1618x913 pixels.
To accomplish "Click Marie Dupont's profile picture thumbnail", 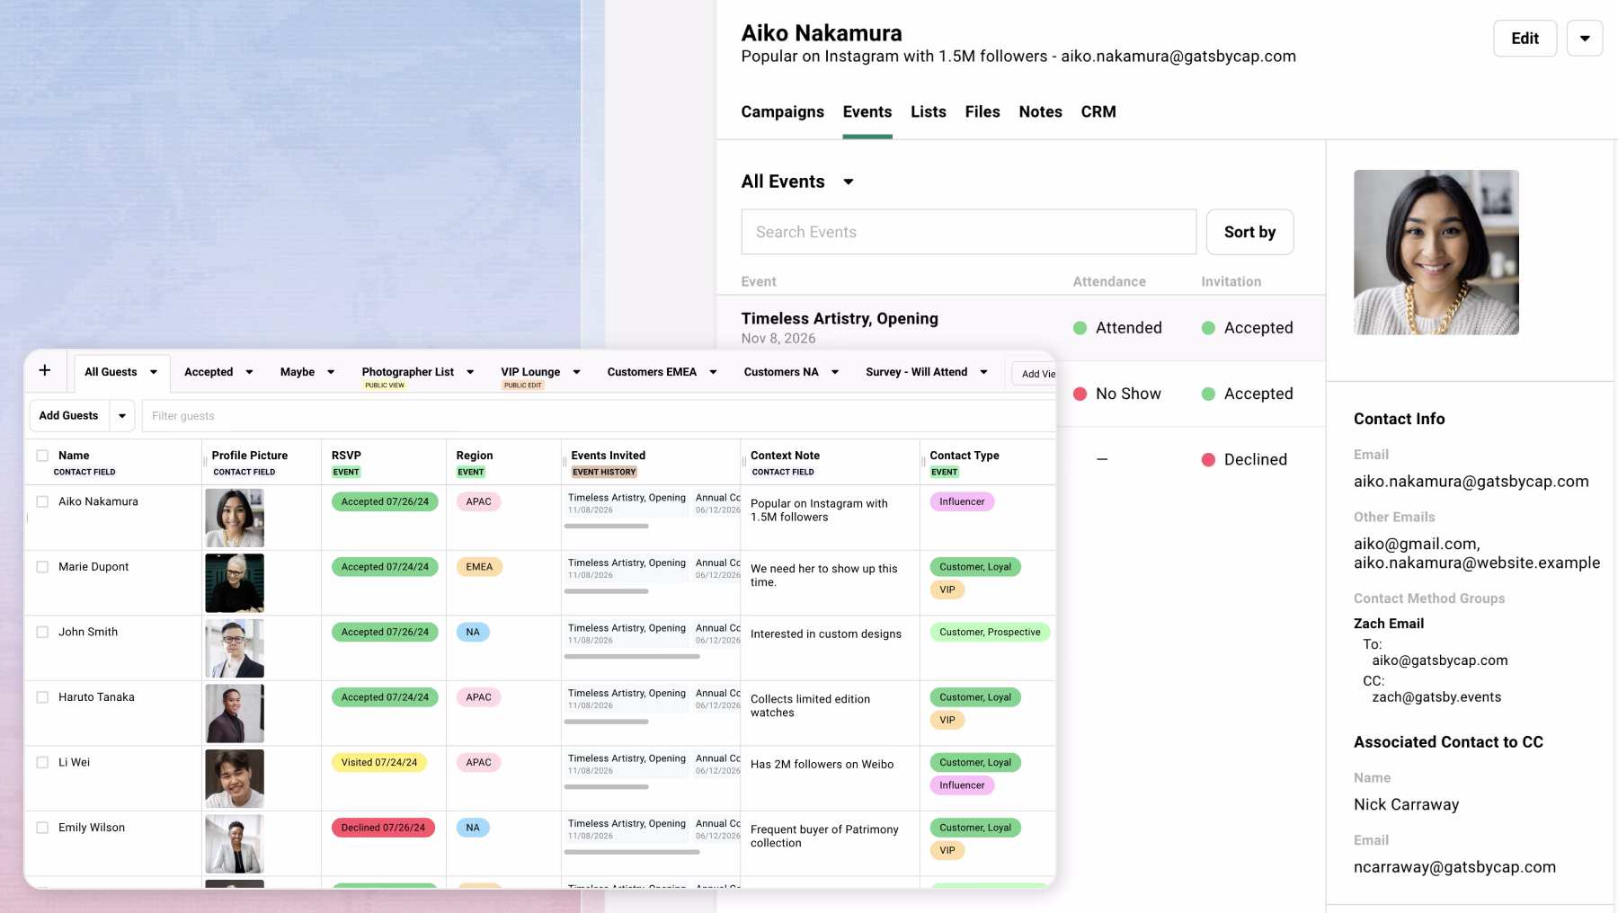I will pos(235,582).
